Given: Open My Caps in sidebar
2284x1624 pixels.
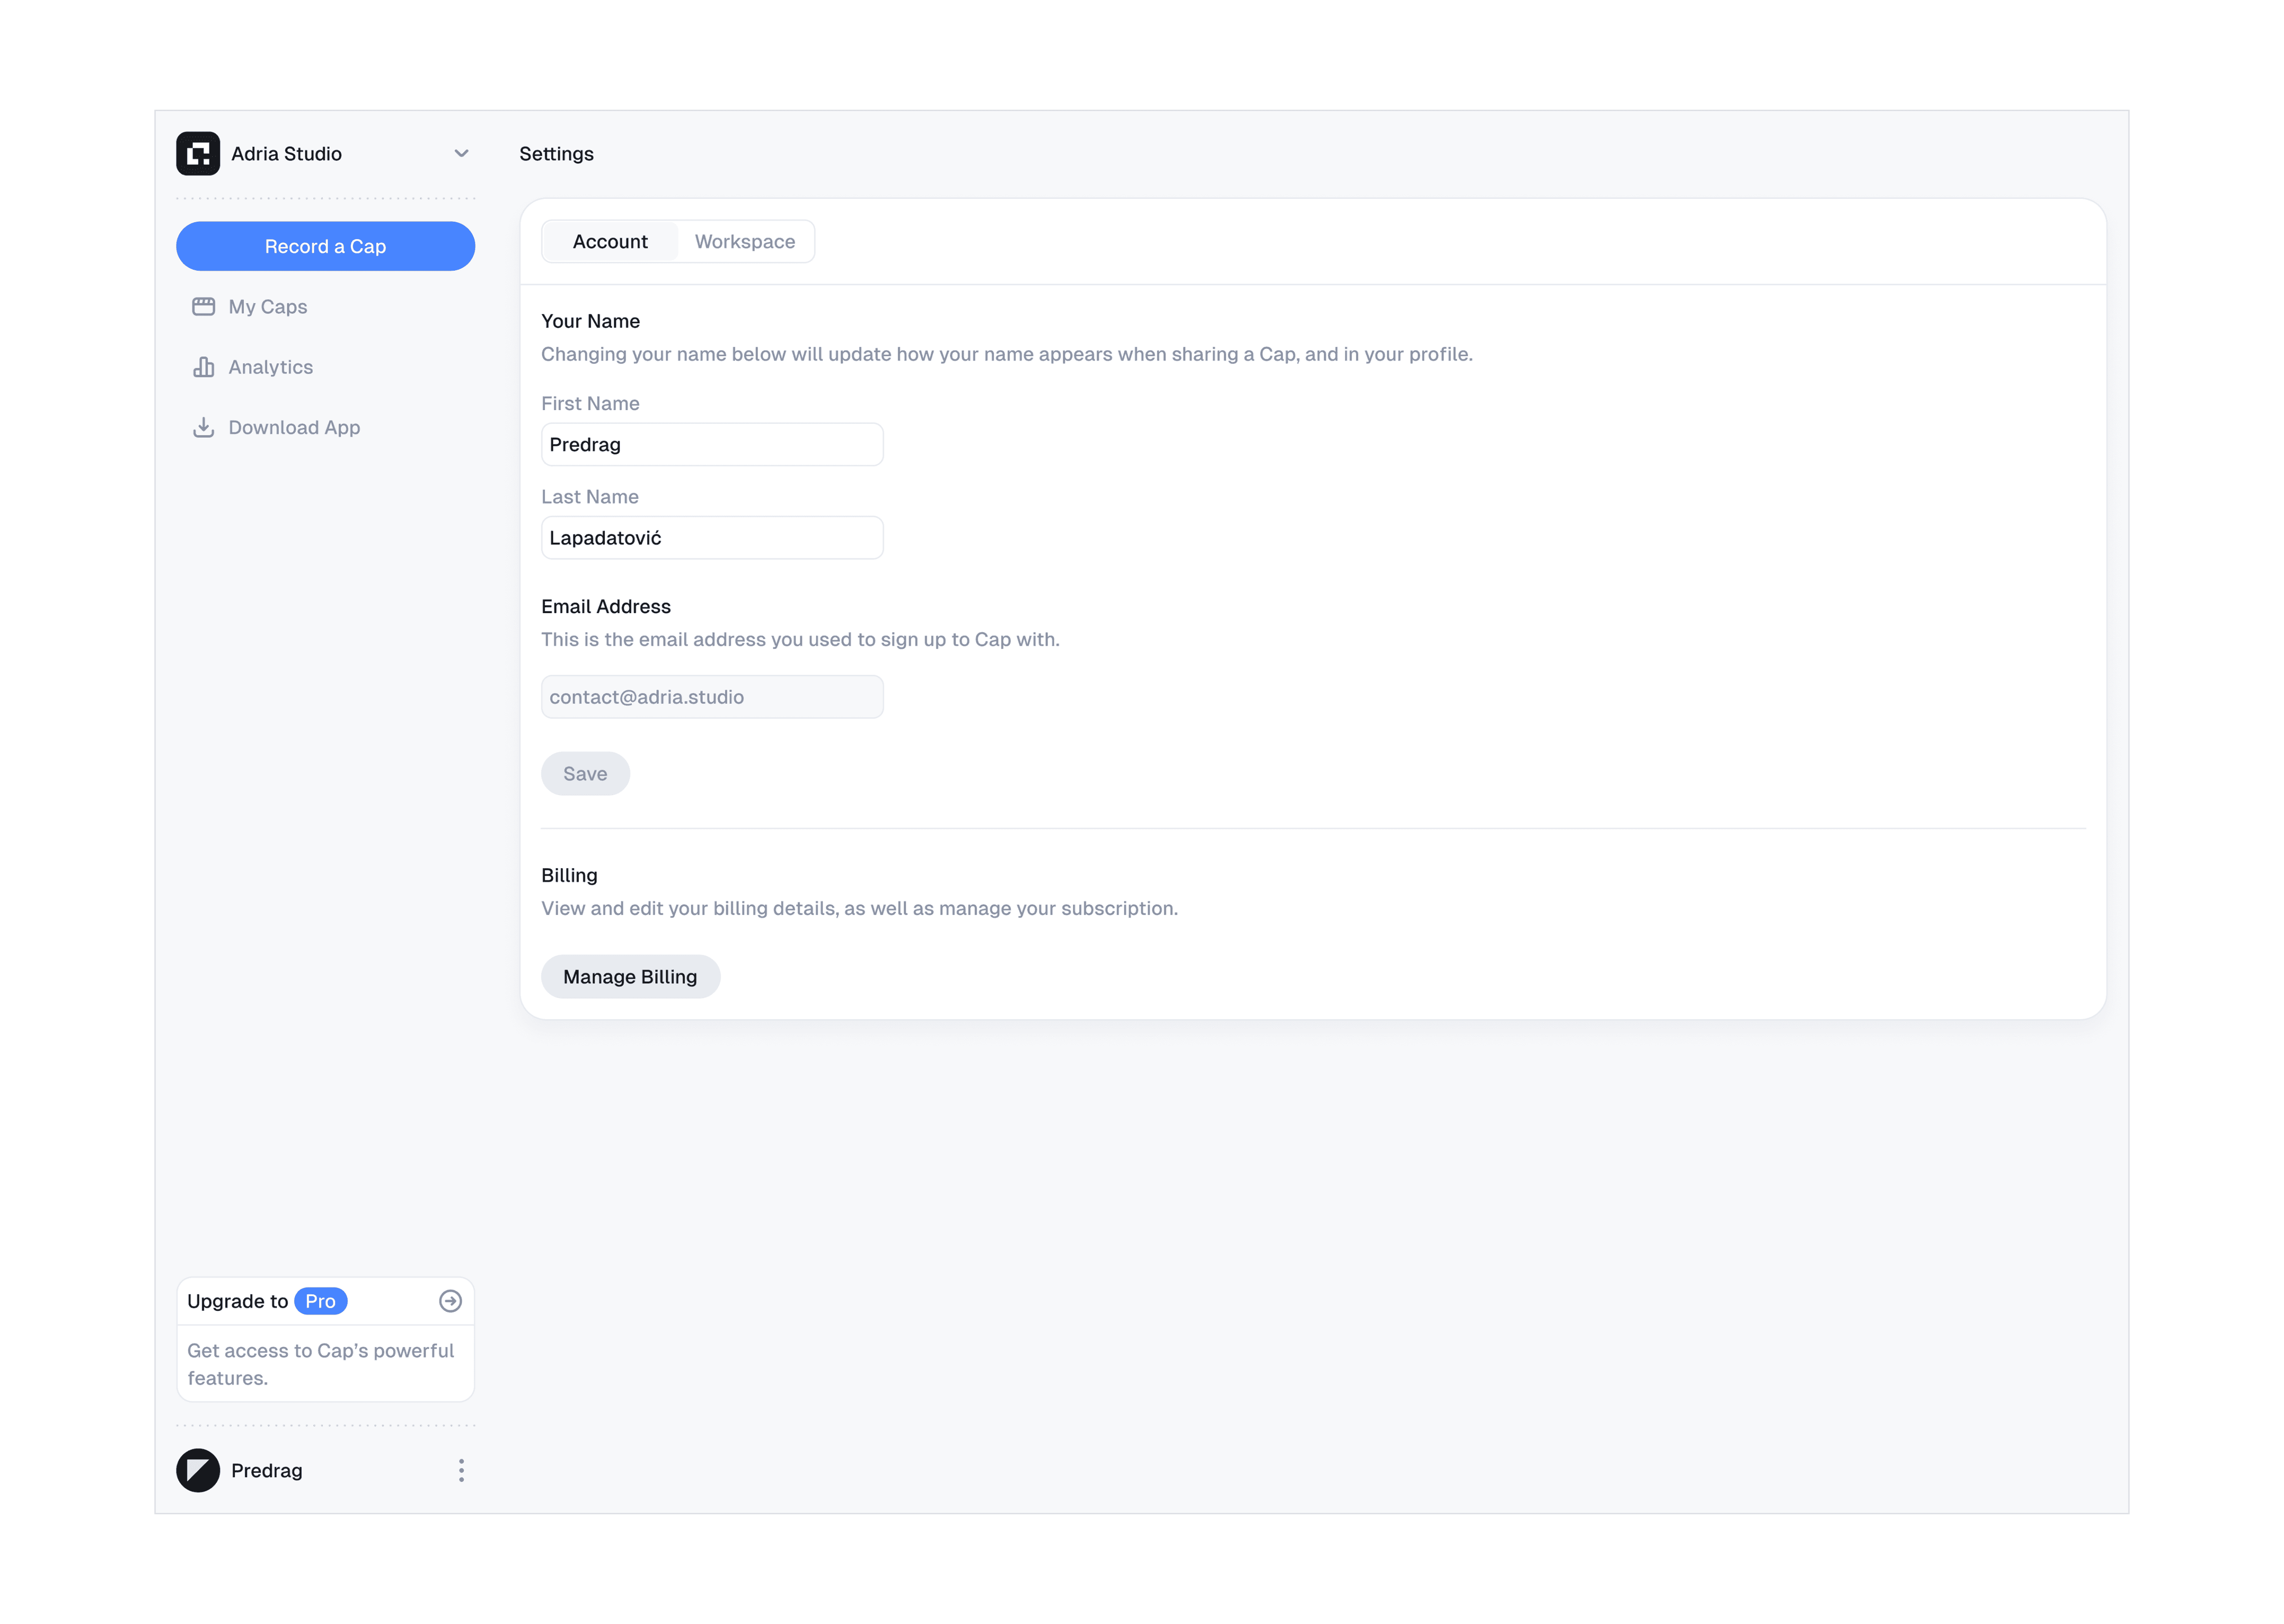Looking at the screenshot, I should tap(268, 307).
